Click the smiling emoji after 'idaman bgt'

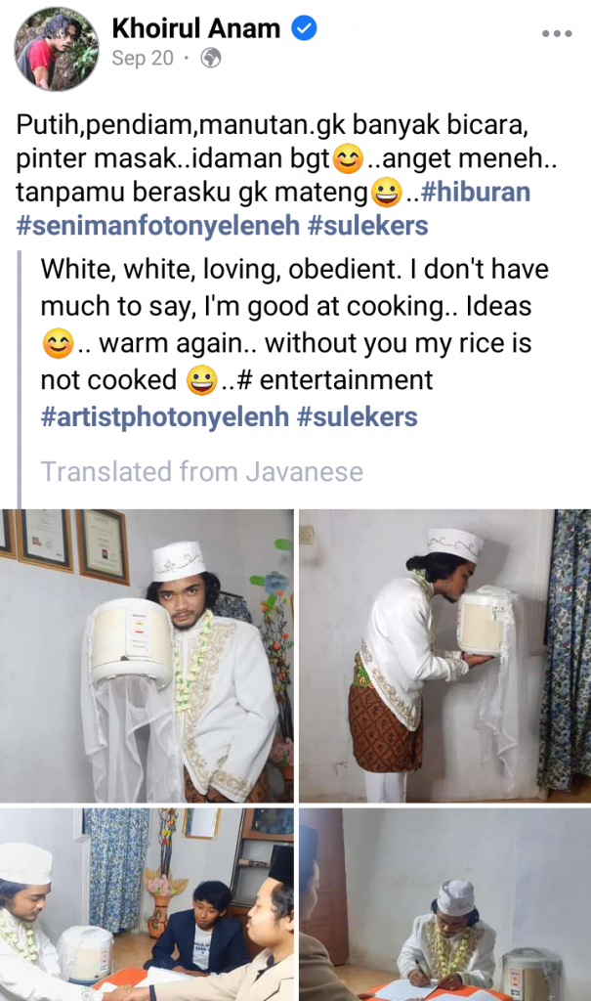coord(348,159)
